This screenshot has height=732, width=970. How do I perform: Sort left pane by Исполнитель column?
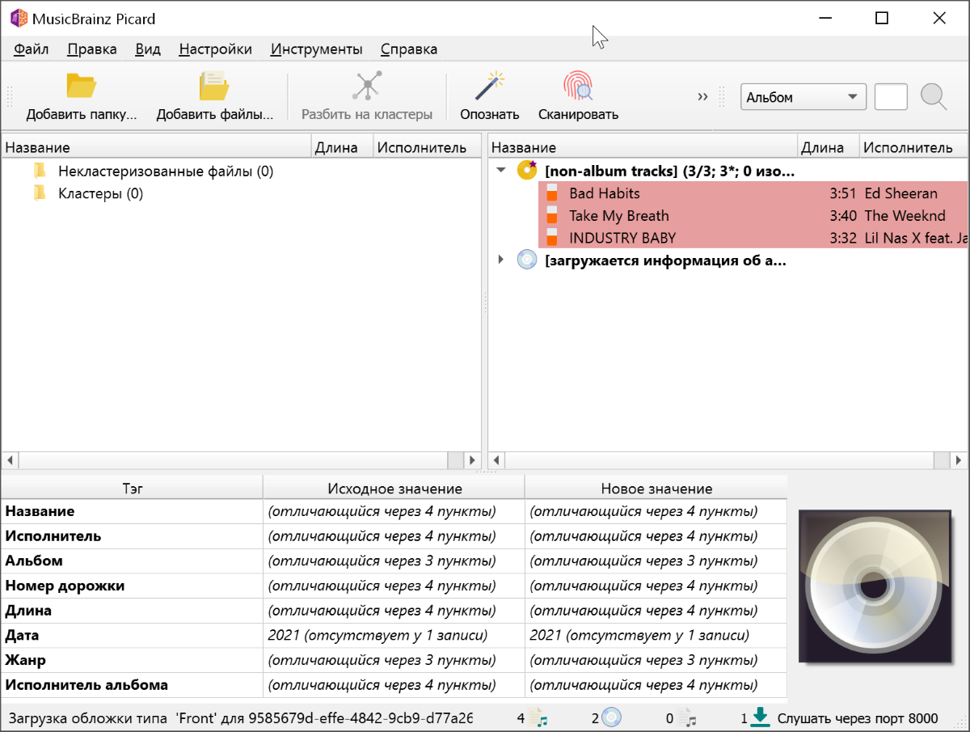[x=427, y=147]
